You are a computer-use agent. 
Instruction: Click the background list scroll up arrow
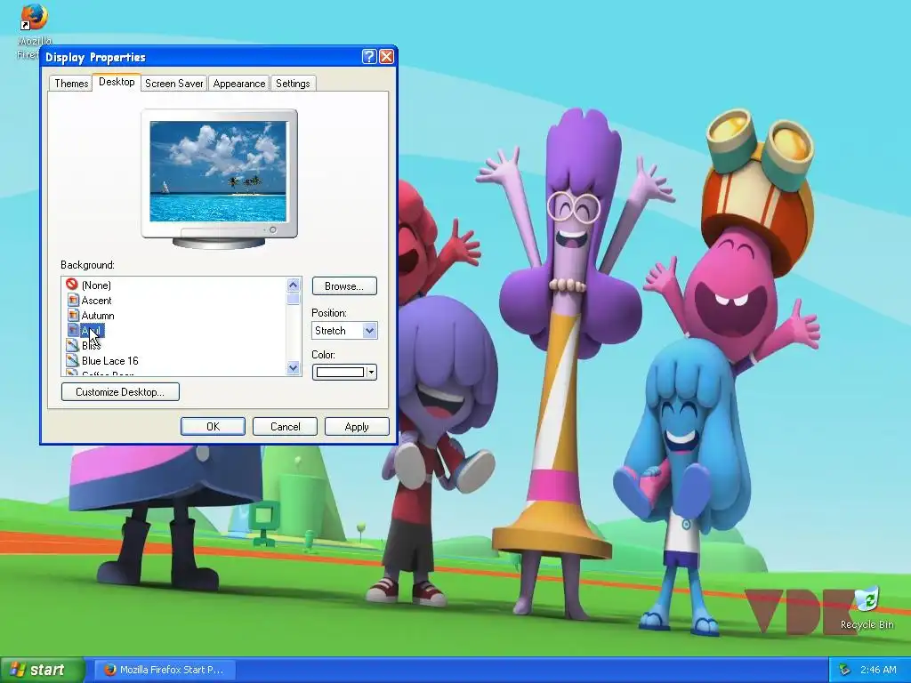(294, 285)
